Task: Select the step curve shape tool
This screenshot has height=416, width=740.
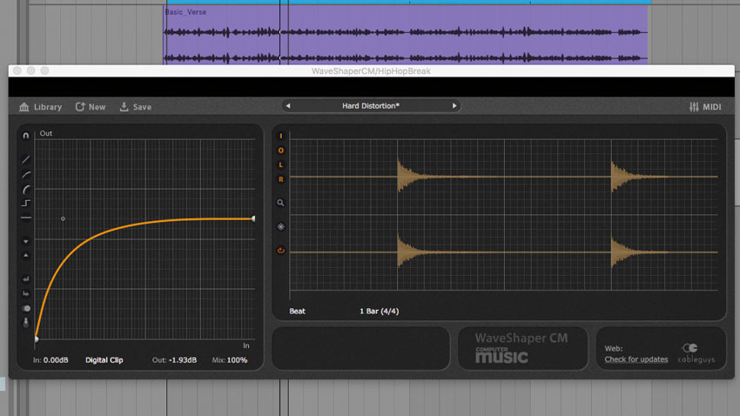Action: coord(26,203)
